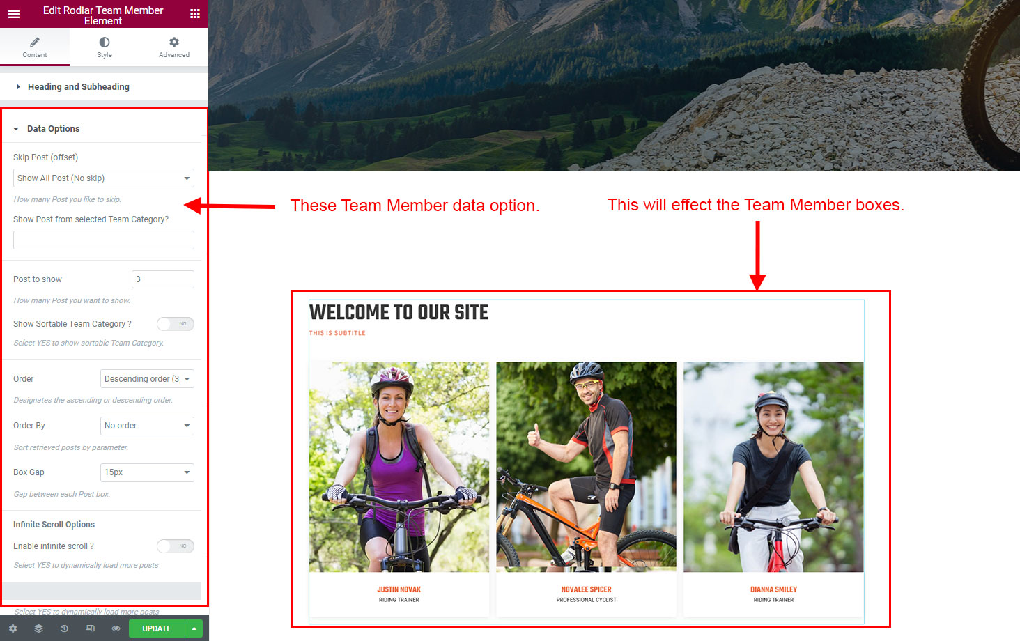
Task: Choose a value in Box Gap dropdown
Action: click(x=147, y=472)
